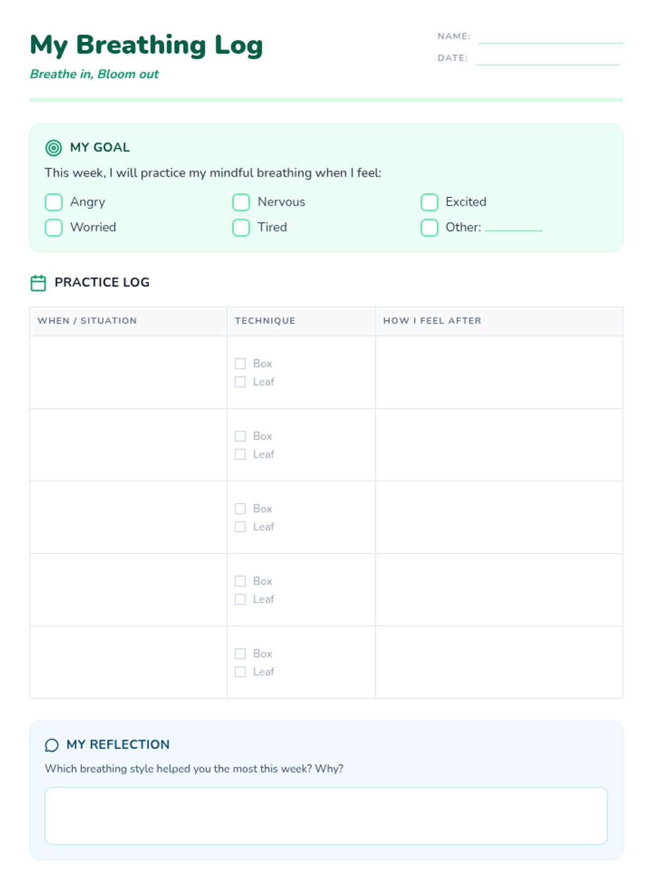Check Leaf technique in first log row
The height and width of the screenshot is (870, 652).
tap(240, 382)
